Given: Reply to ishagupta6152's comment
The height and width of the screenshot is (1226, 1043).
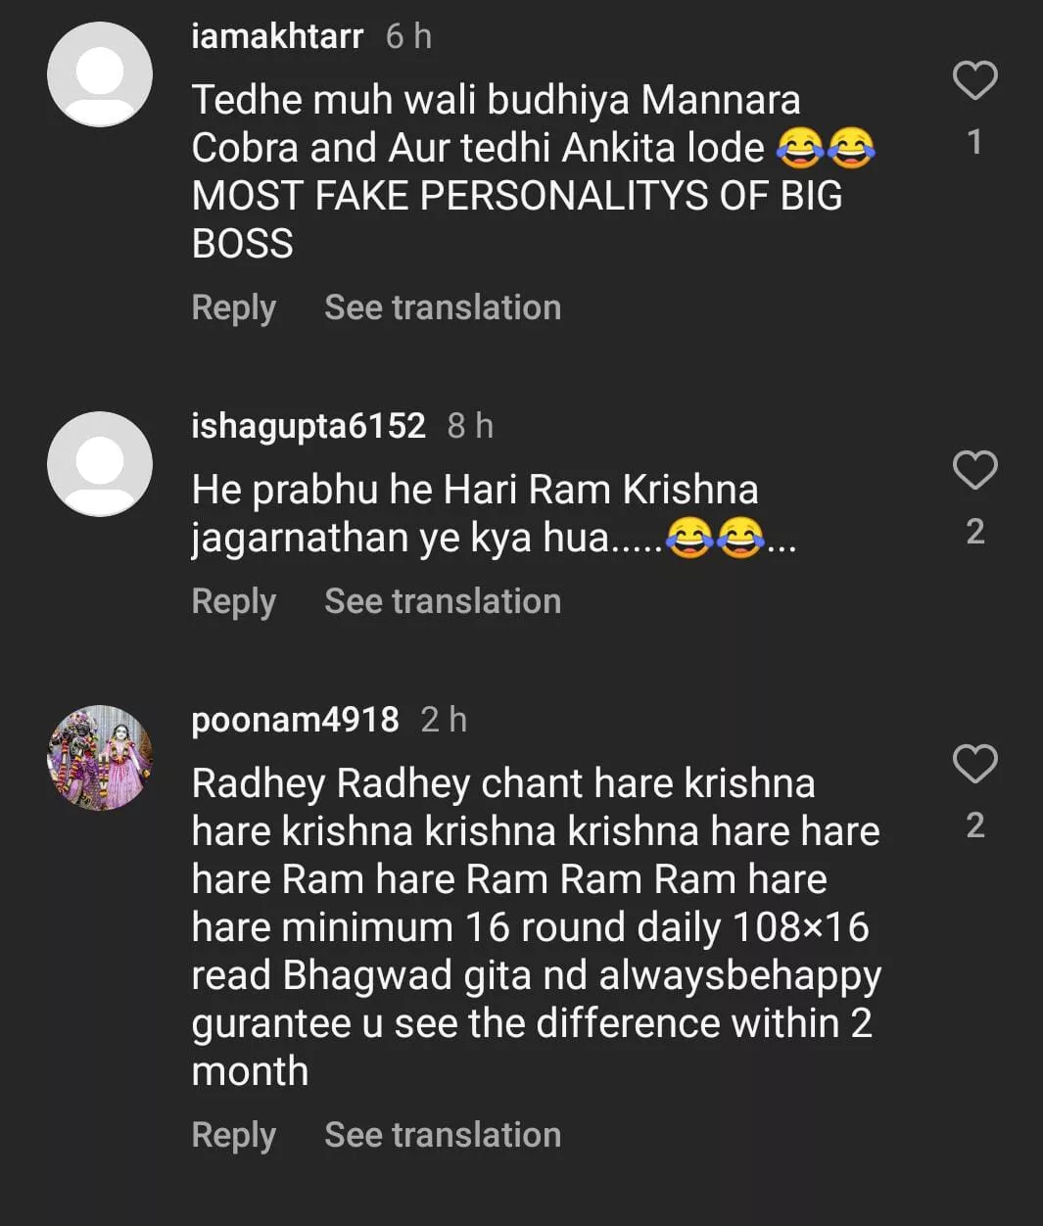Looking at the screenshot, I should (233, 601).
